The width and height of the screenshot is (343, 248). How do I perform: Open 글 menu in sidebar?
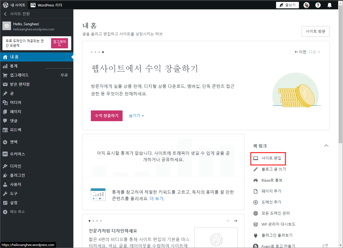coord(37,94)
